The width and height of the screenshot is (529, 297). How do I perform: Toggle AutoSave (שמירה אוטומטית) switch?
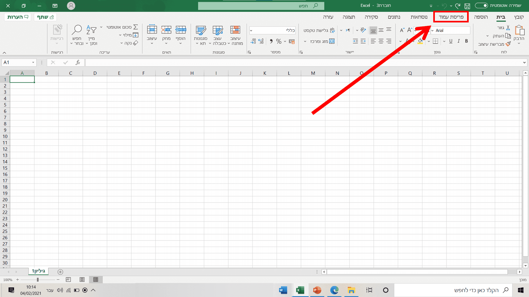coord(481,6)
